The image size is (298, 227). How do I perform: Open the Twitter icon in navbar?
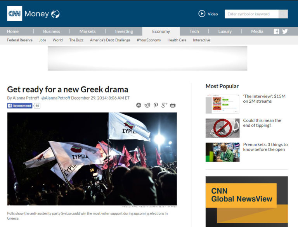pos(285,31)
